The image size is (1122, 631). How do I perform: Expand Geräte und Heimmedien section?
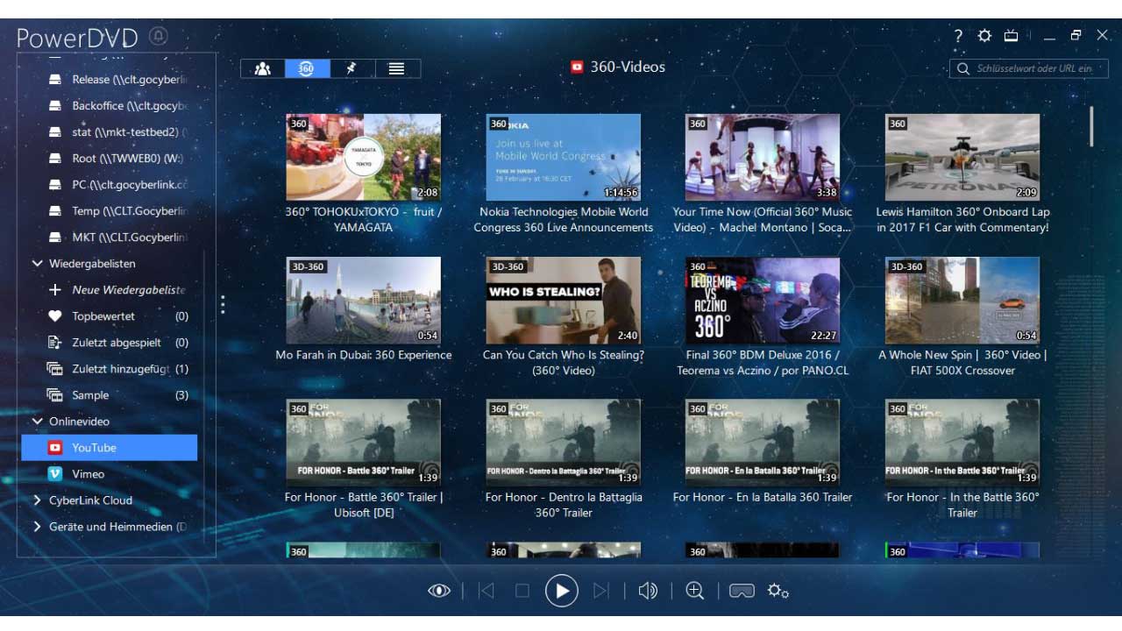(x=38, y=527)
